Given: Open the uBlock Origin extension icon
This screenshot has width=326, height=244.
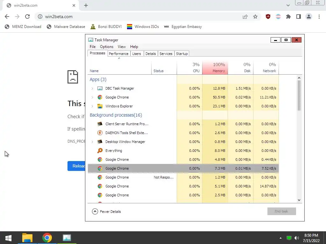Looking at the screenshot, I should point(268,17).
